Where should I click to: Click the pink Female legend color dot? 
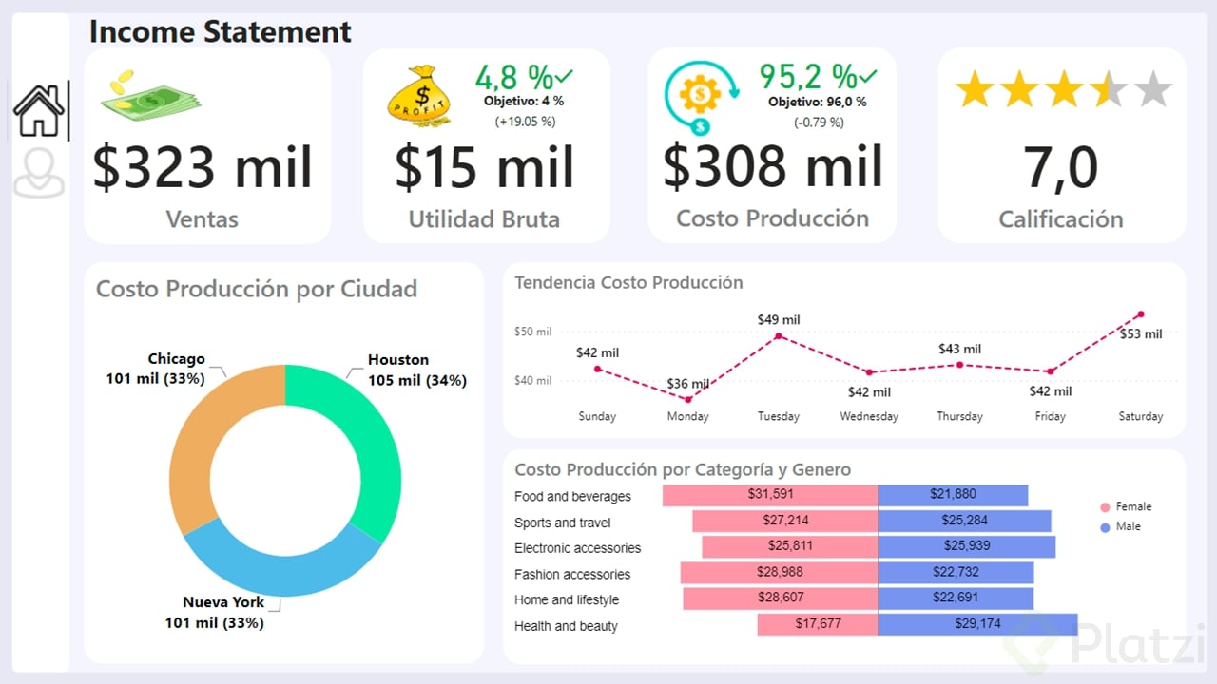[1104, 506]
